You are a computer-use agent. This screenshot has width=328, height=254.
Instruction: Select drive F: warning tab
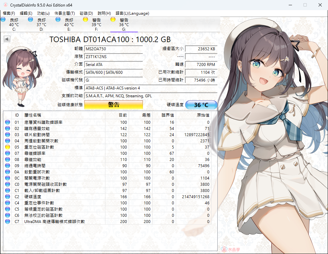96,24
